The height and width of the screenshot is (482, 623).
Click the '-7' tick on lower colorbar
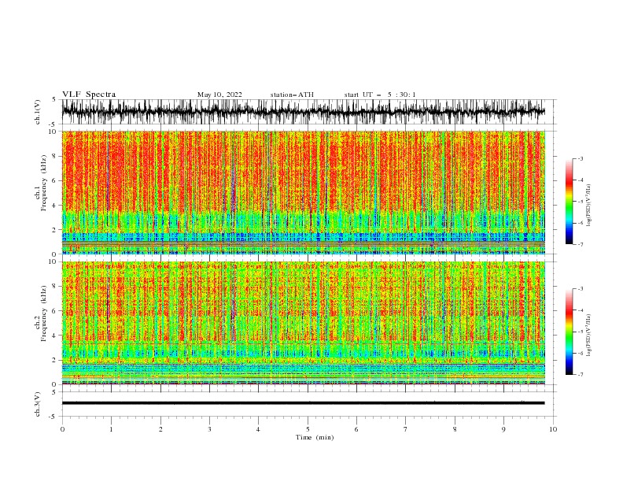point(580,375)
